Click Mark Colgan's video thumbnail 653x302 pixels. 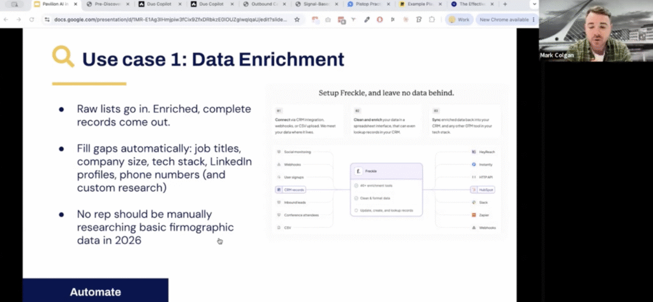point(596,31)
